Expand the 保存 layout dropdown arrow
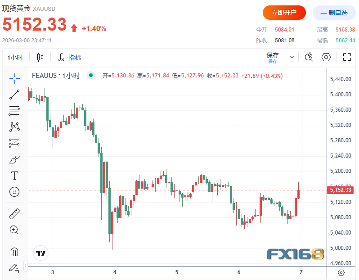 [x=292, y=57]
